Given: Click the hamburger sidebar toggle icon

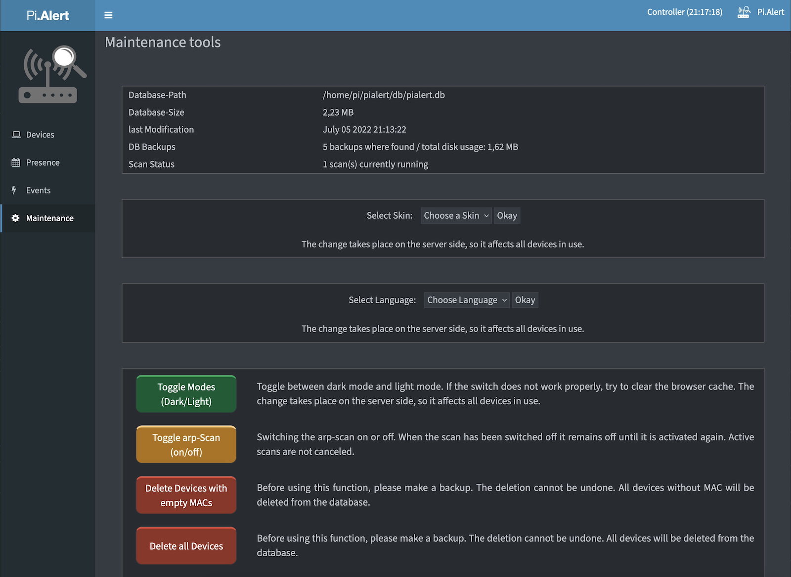Looking at the screenshot, I should click(x=108, y=15).
